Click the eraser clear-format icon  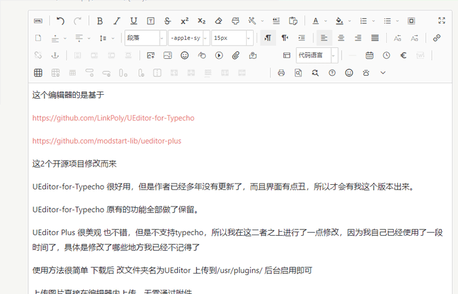point(219,21)
